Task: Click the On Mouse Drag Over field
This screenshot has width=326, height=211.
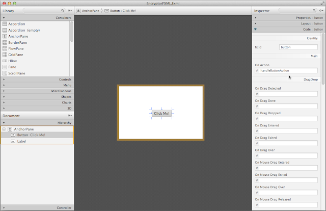Action: pyautogui.click(x=288, y=193)
